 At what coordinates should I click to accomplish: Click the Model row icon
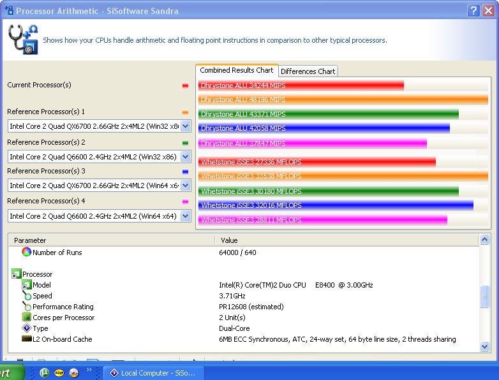(26, 284)
